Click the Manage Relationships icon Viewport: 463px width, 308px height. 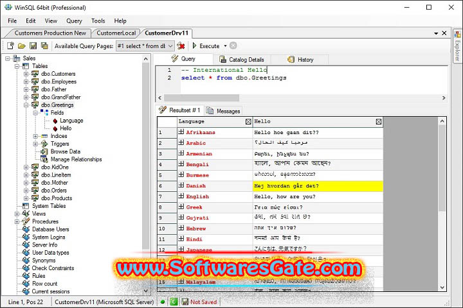44,159
